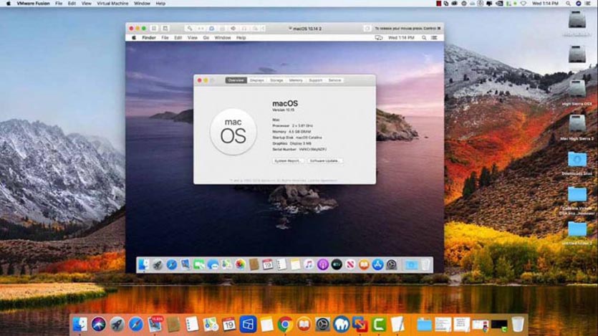The image size is (598, 336).
Task: Open the guest Finder Go menu
Action: point(206,38)
